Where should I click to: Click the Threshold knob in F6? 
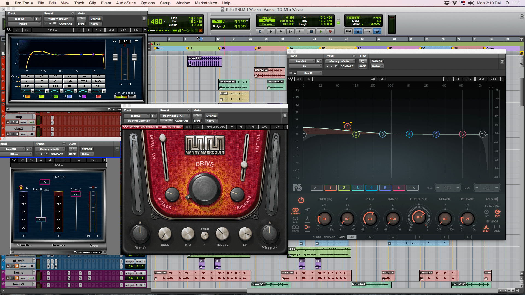pyautogui.click(x=419, y=217)
